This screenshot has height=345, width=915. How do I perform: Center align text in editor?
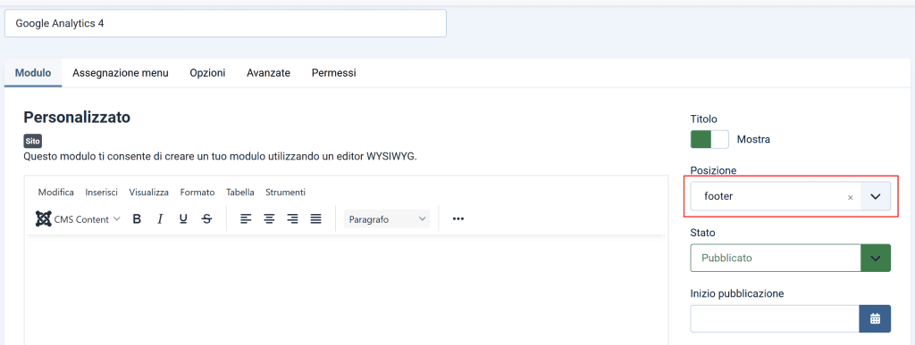(269, 219)
